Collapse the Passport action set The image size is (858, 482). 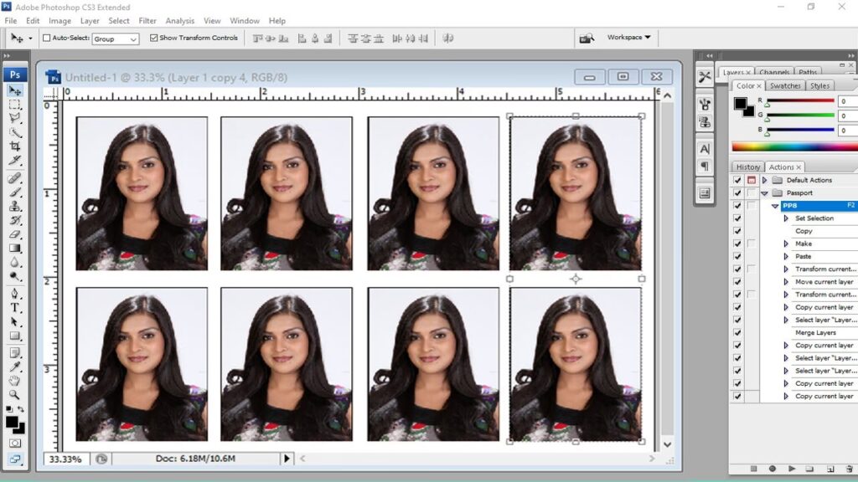click(764, 193)
